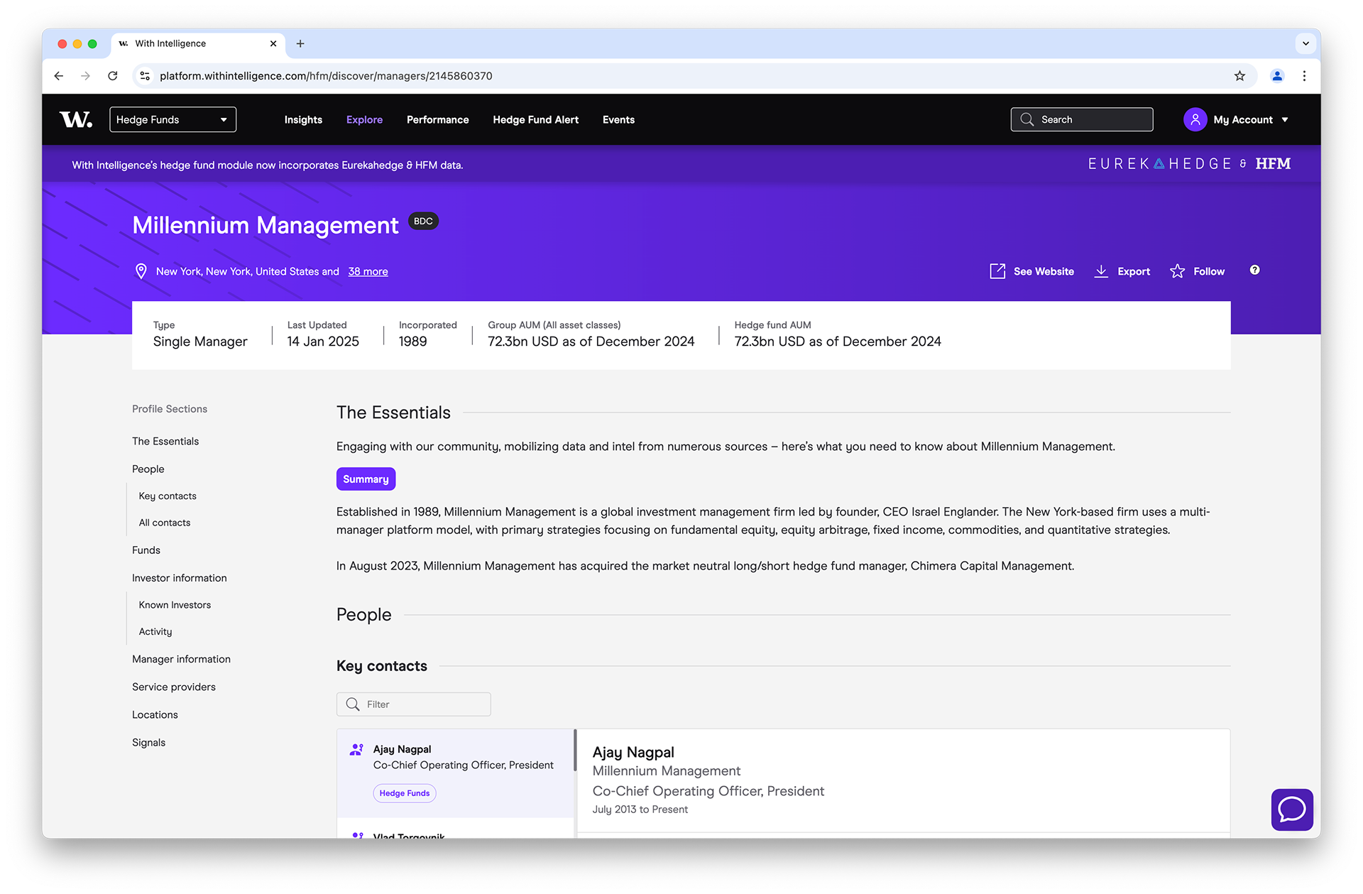Open the Insights menu
This screenshot has height=894, width=1363.
click(x=303, y=119)
